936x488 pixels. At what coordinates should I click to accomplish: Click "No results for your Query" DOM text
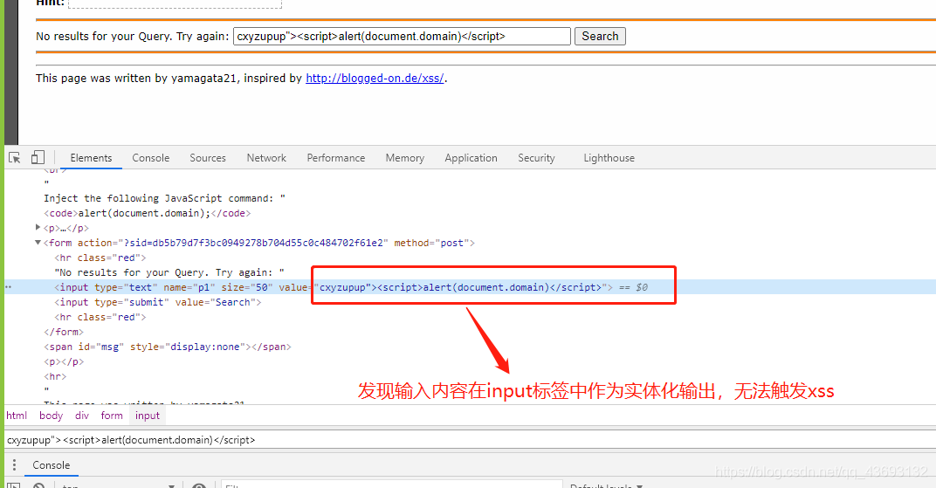coord(169,272)
